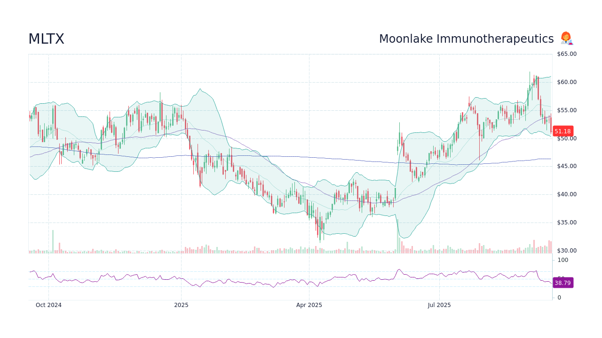Click the purple 38.79 RSI value tag
The width and height of the screenshot is (602, 338).
click(562, 283)
